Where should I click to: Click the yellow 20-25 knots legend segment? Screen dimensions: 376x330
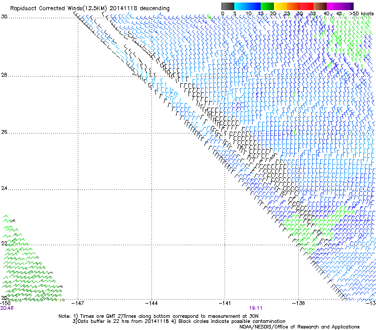click(x=280, y=6)
